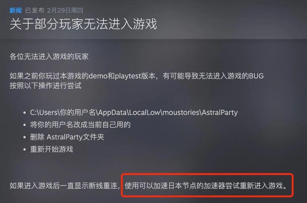Click the demo和playtest版本 sentence

coord(137,76)
